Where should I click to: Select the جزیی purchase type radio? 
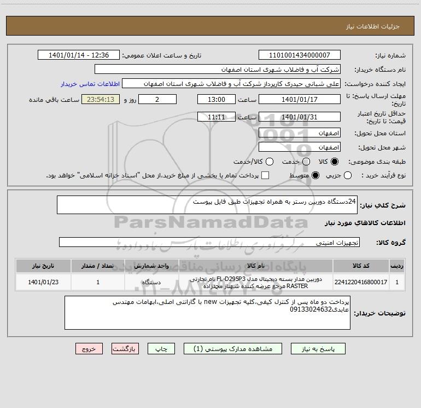tap(347, 175)
